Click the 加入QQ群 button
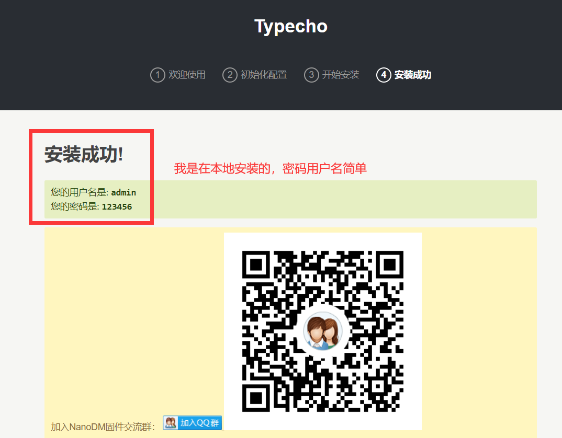The height and width of the screenshot is (438, 562). pyautogui.click(x=192, y=423)
